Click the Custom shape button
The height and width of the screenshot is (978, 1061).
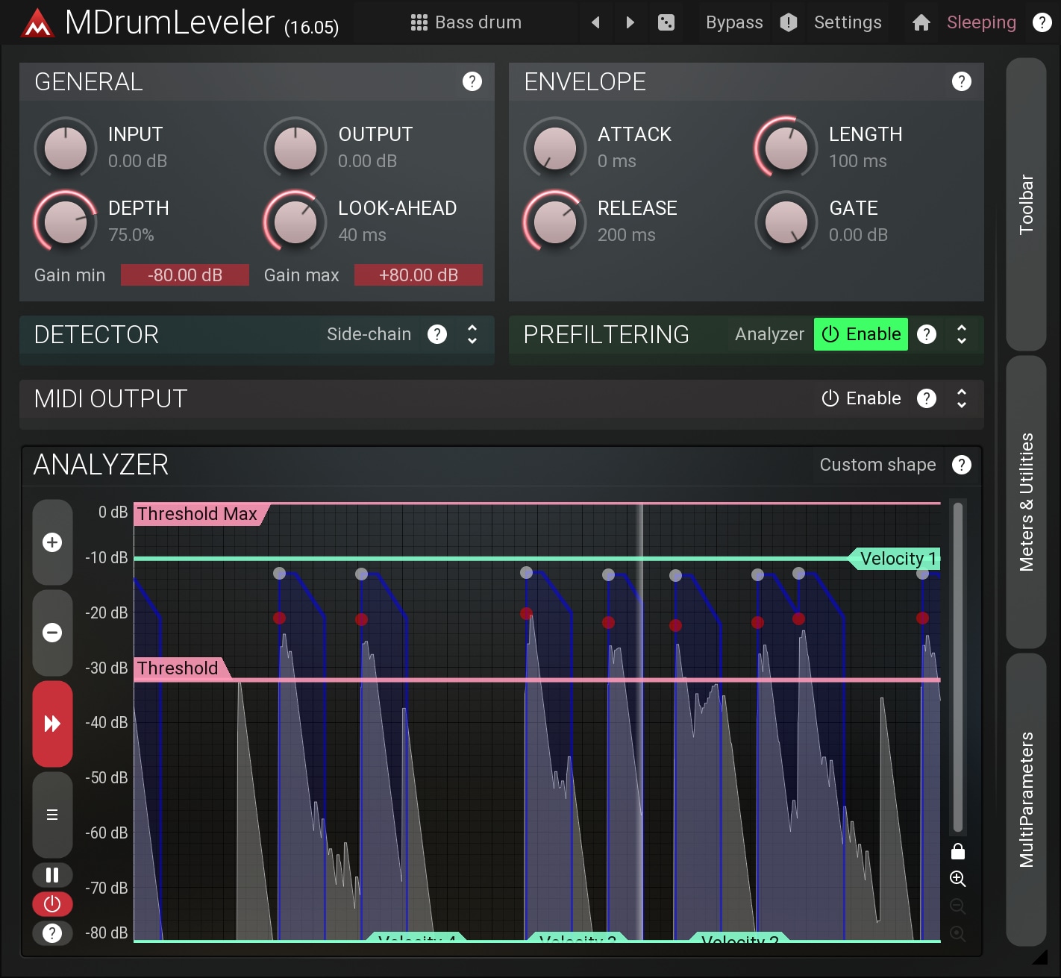[x=877, y=465]
